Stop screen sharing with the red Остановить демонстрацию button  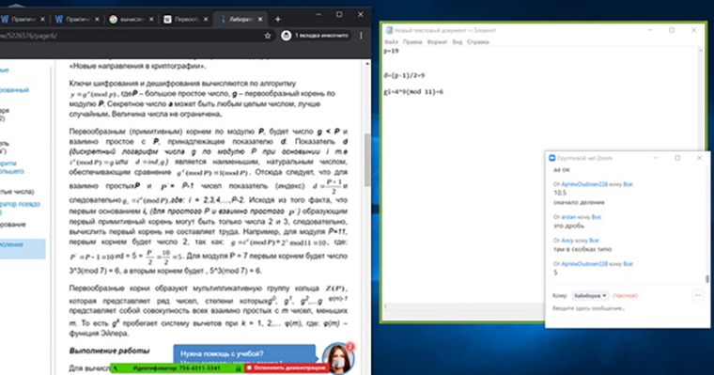click(286, 367)
